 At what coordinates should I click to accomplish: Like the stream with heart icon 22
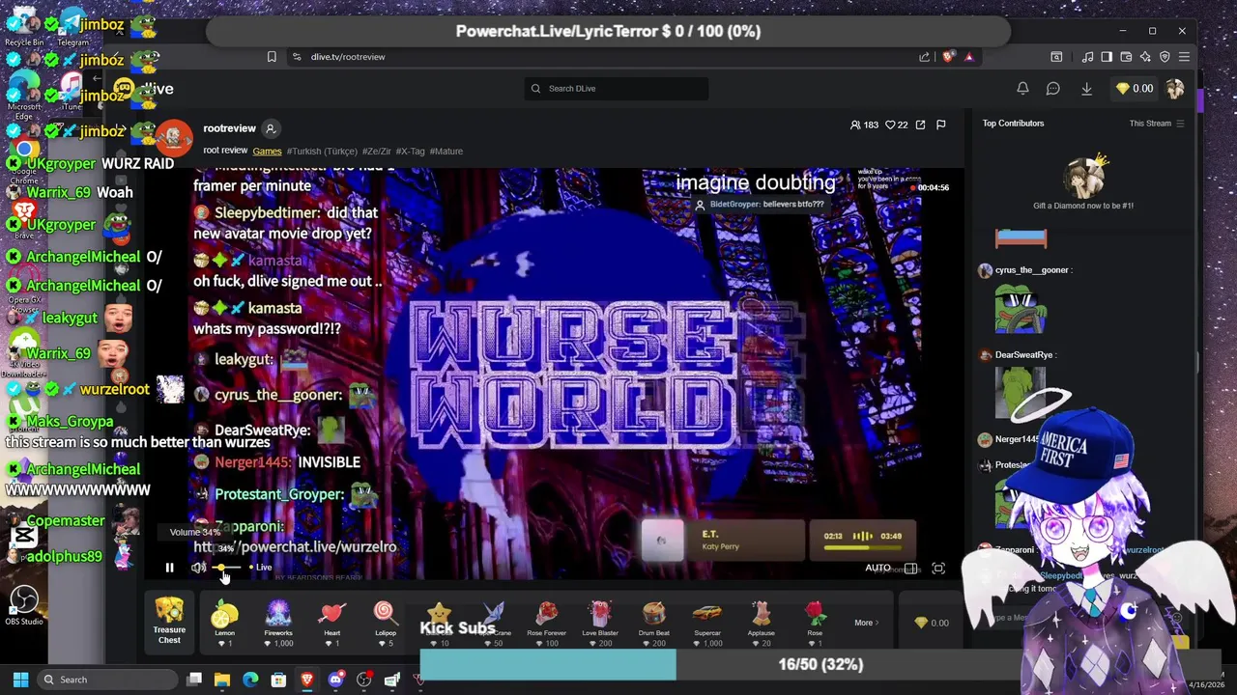897,125
